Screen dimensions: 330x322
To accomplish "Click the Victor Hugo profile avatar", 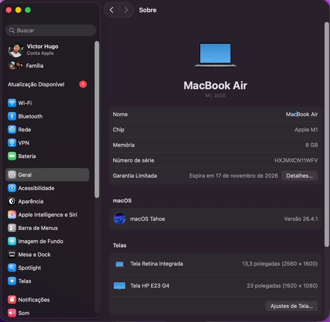I will click(16, 50).
